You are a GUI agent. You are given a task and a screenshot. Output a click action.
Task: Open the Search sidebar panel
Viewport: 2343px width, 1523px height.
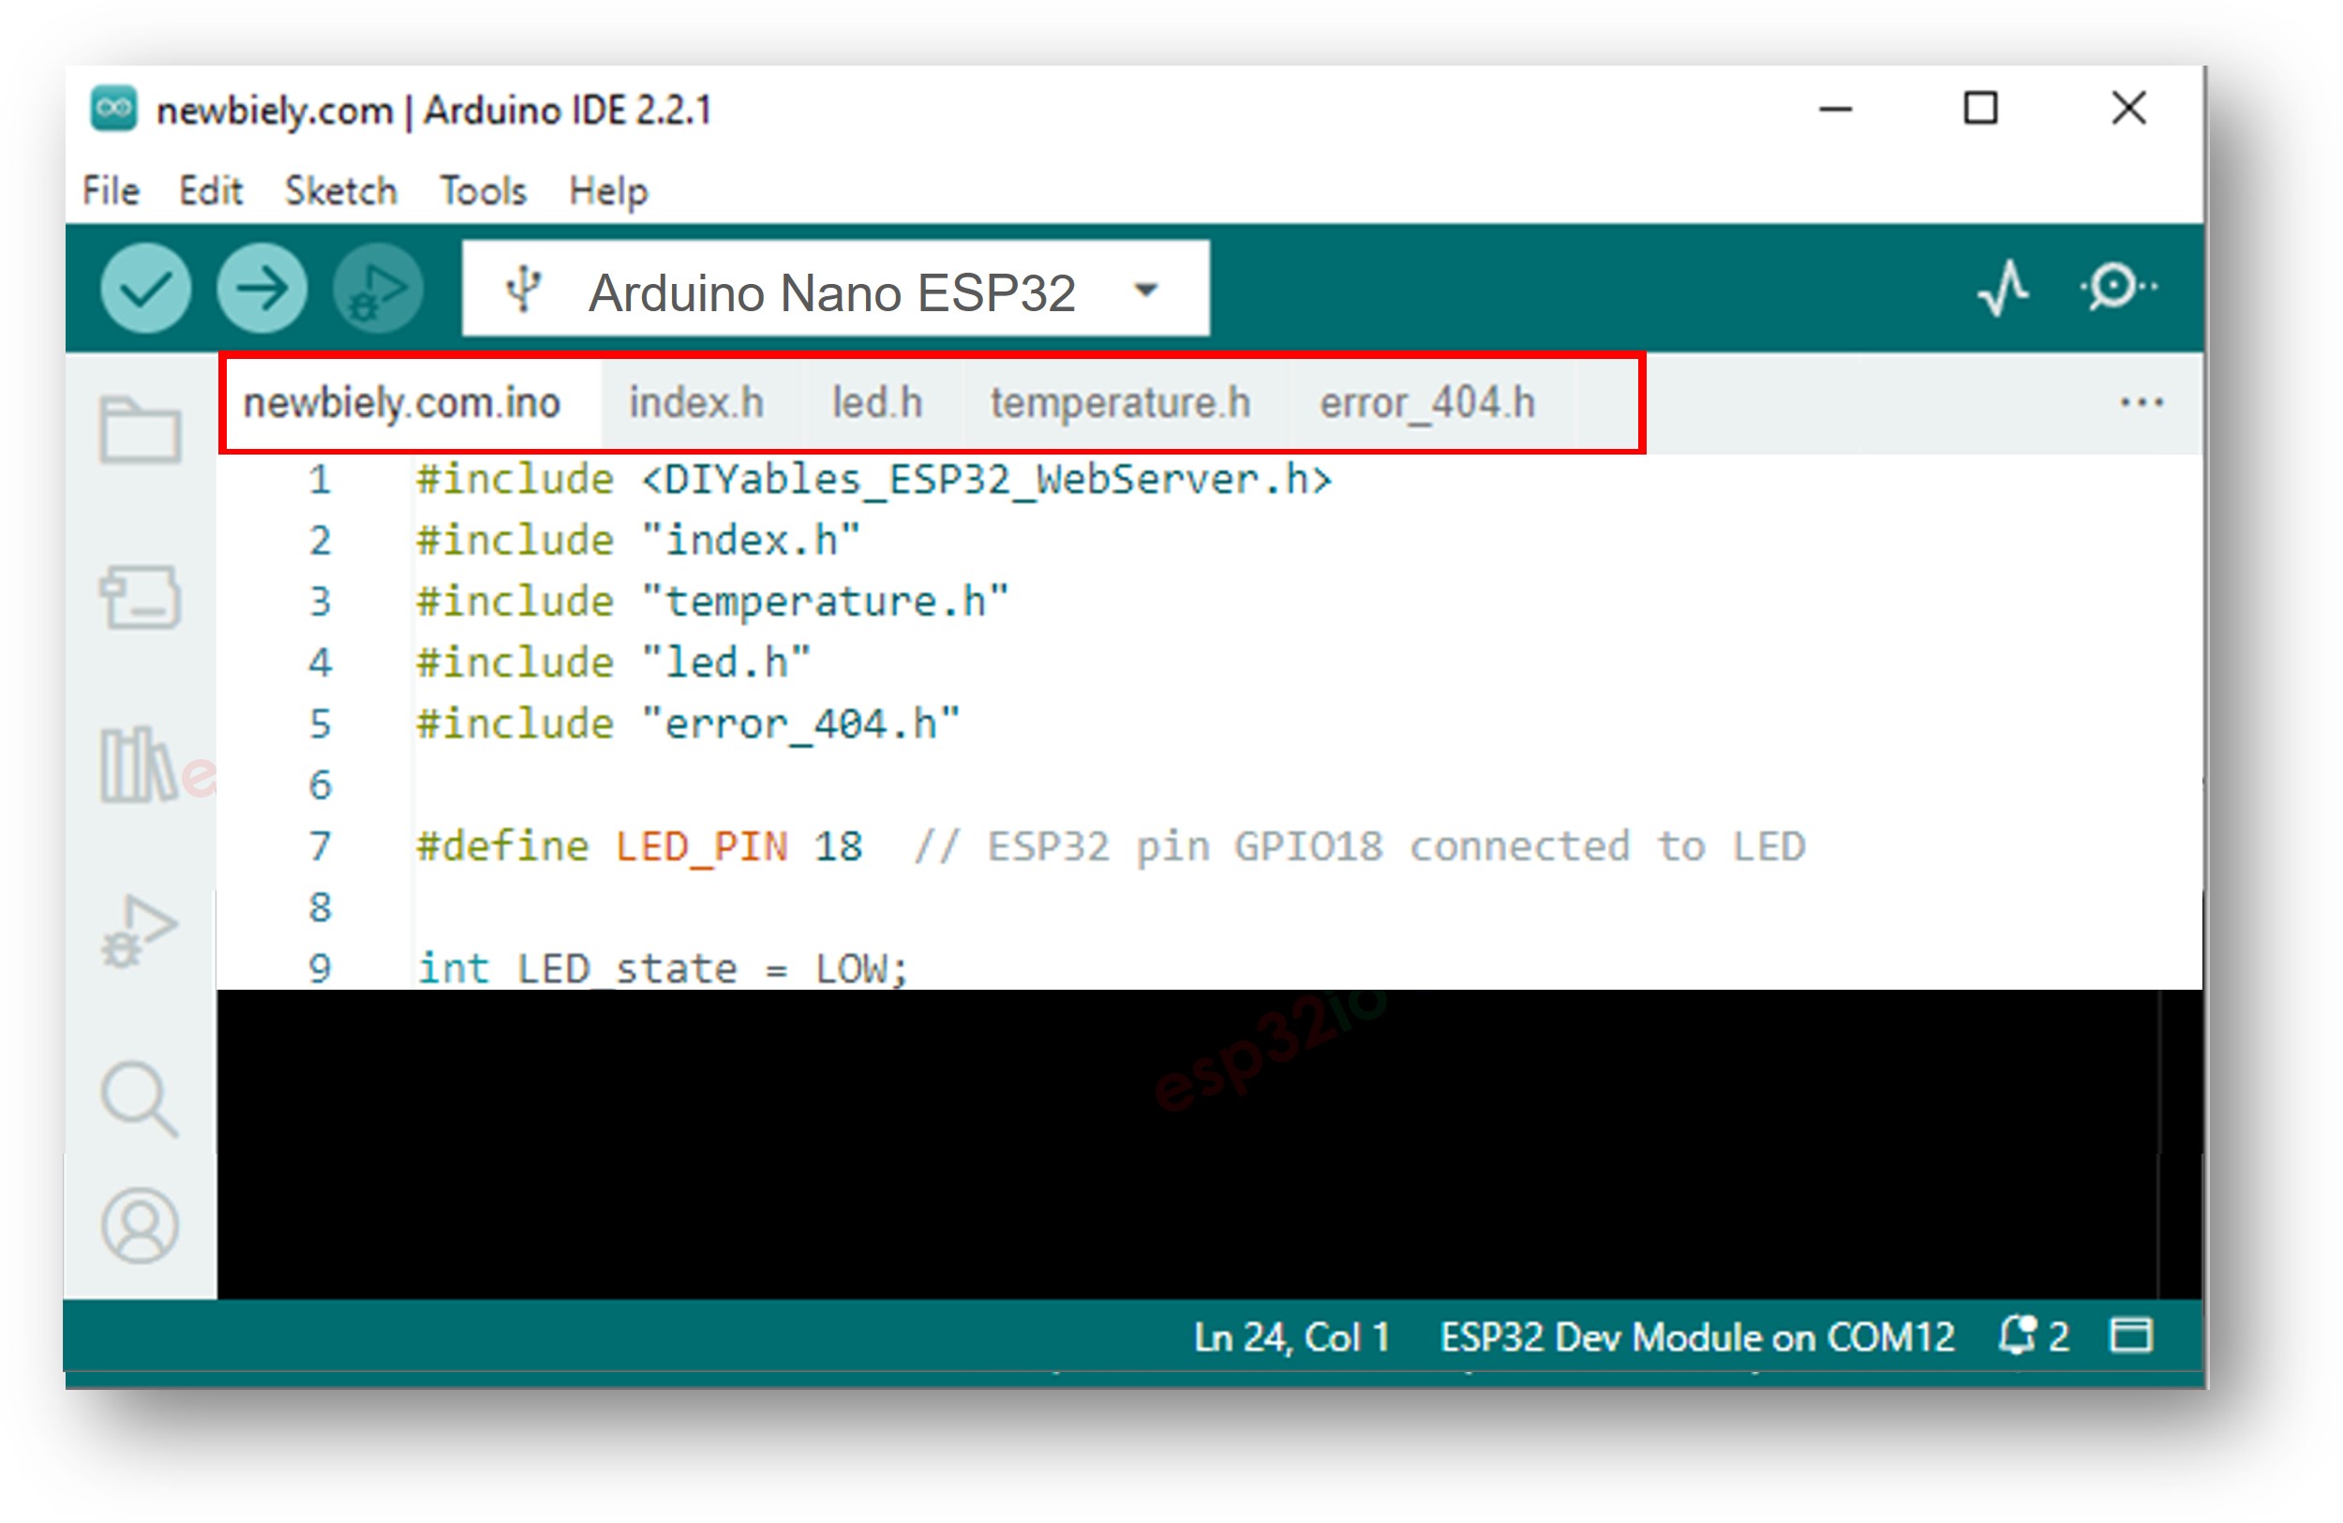tap(141, 1100)
